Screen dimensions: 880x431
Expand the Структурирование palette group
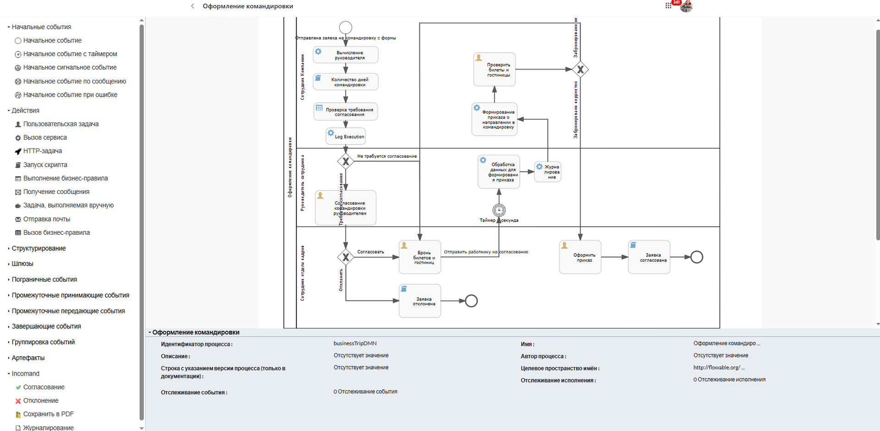pyautogui.click(x=38, y=249)
